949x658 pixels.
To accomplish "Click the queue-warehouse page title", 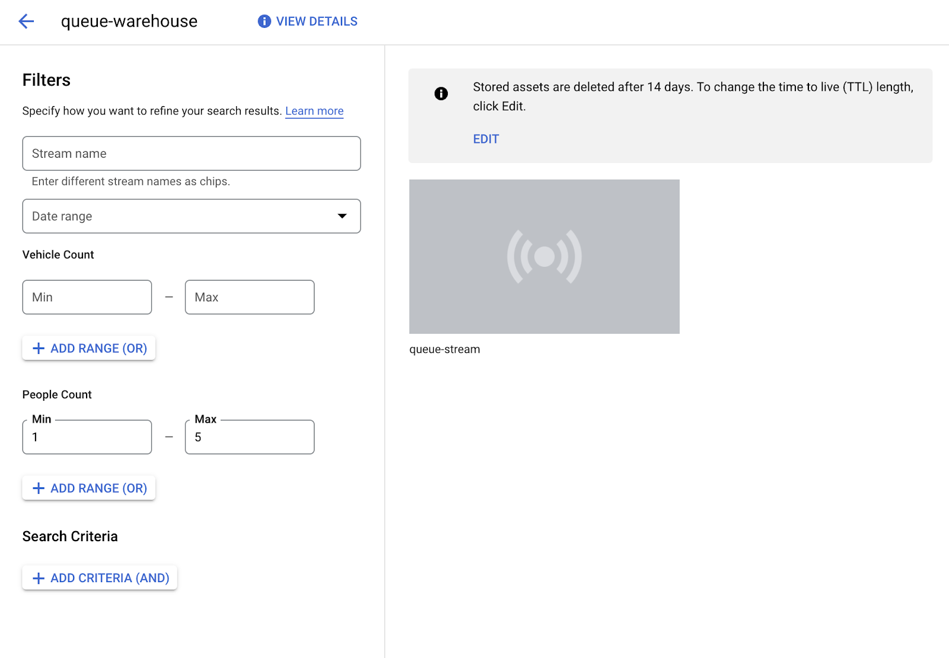I will pos(129,21).
